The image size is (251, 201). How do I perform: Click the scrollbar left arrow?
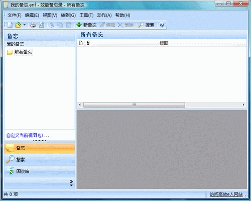point(80,105)
